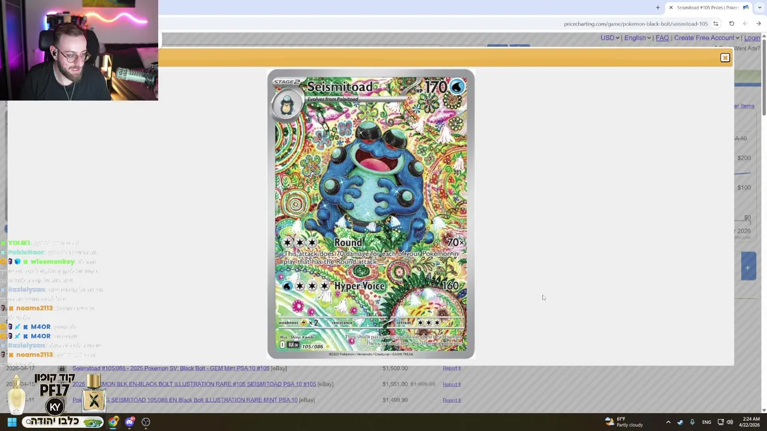Viewport: 767px width, 431px height.
Task: Close the Seismitoad #105 Prices tab
Action: (671, 7)
